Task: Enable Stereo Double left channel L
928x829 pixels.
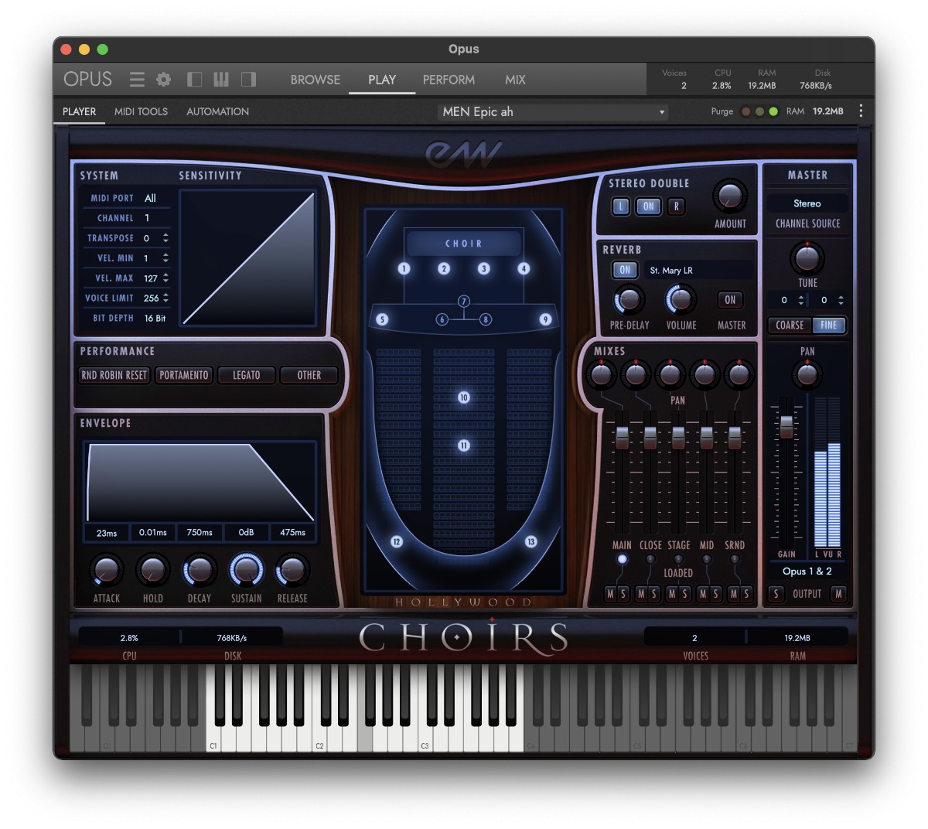Action: 620,206
